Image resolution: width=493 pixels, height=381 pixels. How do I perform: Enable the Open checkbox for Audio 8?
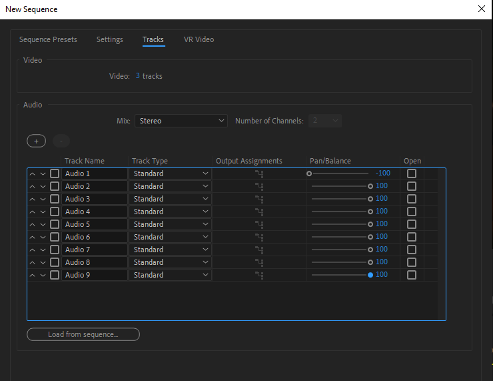pos(412,262)
